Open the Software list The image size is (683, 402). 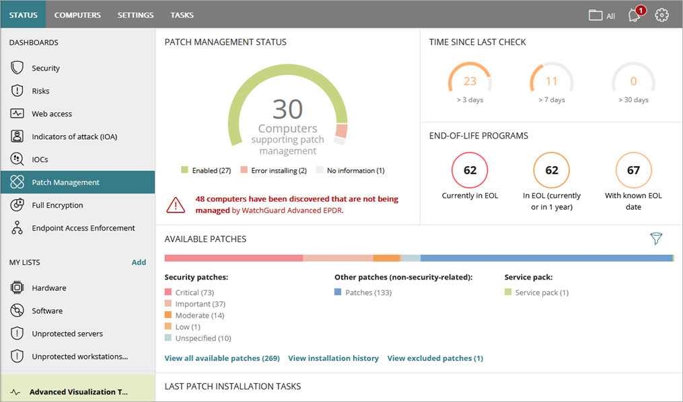pos(46,310)
